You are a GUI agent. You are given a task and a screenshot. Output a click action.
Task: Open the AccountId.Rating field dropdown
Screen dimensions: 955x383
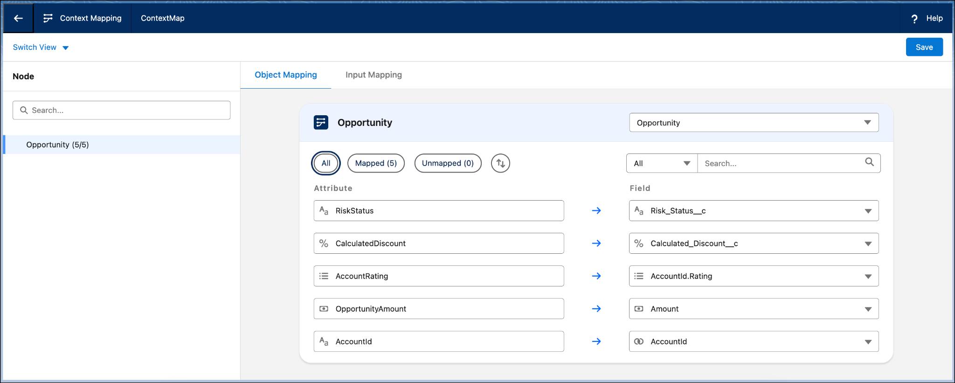coord(754,276)
